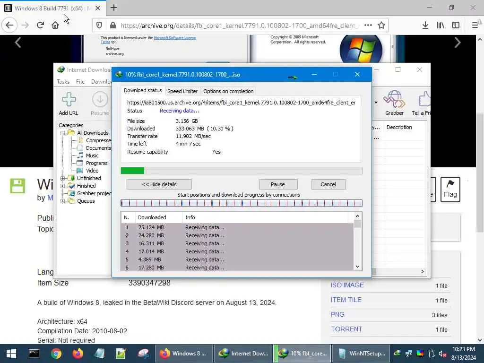Viewport: 484px width, 363px height.
Task: Click Microsoft Software License link in thumbnail
Action: point(175,38)
